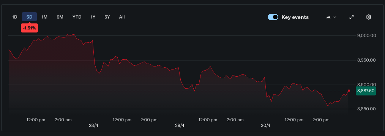Select the 5D time range
This screenshot has width=385, height=136.
pos(30,17)
